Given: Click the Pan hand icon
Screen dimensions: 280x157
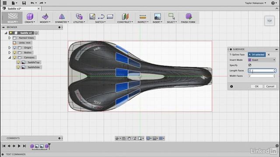Looking at the screenshot, I should (129, 138).
